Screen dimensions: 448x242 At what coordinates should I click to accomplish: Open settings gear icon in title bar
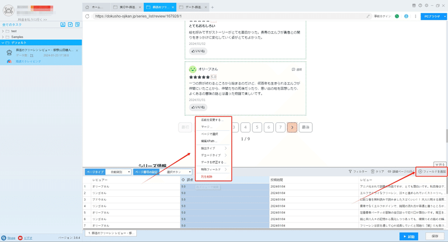(426, 6)
